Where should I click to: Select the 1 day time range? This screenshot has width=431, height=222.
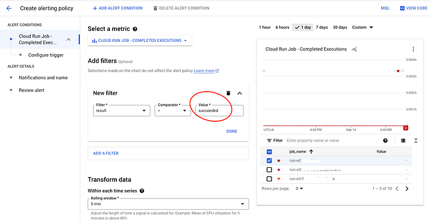[303, 28]
